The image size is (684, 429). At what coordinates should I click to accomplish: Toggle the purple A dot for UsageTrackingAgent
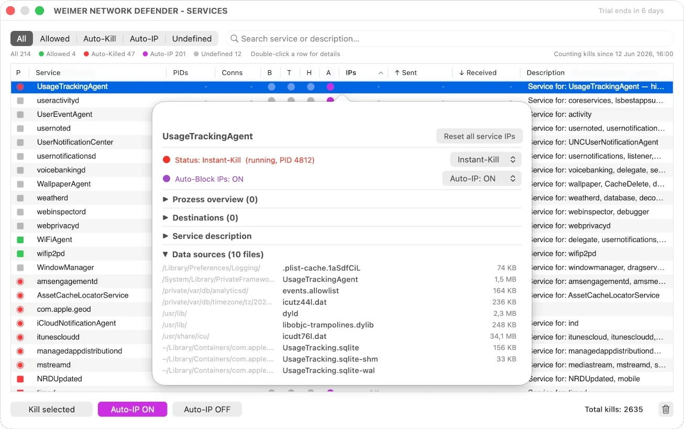330,87
